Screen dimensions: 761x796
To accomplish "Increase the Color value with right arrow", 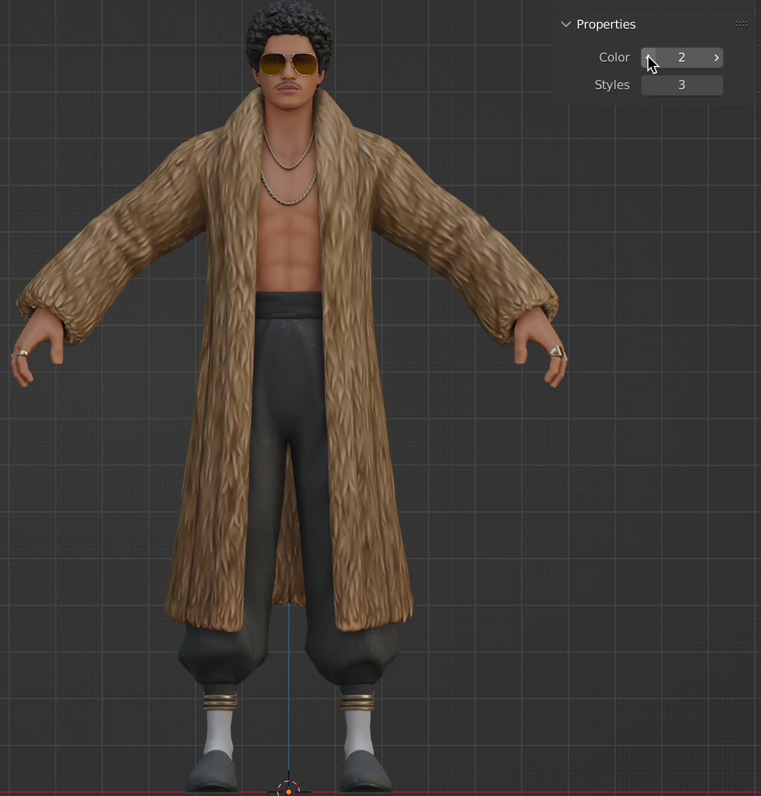I will click(x=716, y=58).
